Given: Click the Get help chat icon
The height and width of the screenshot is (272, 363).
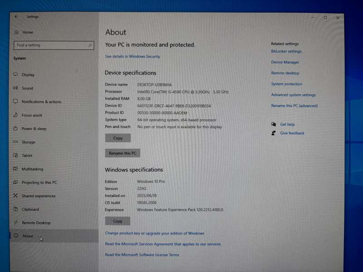Looking at the screenshot, I should (x=274, y=124).
